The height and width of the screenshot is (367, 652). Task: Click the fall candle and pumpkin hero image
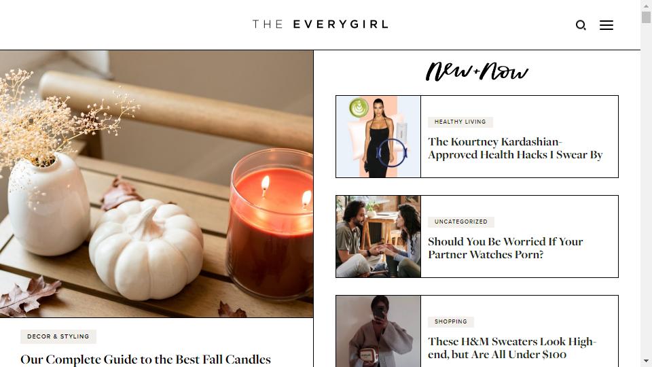(x=156, y=184)
